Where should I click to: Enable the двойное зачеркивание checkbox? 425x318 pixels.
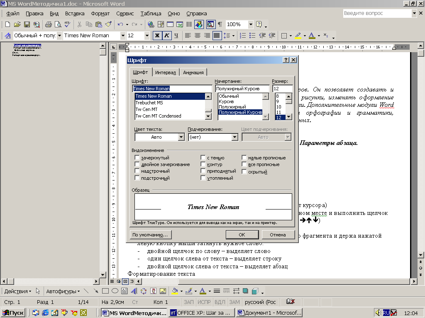coord(137,164)
